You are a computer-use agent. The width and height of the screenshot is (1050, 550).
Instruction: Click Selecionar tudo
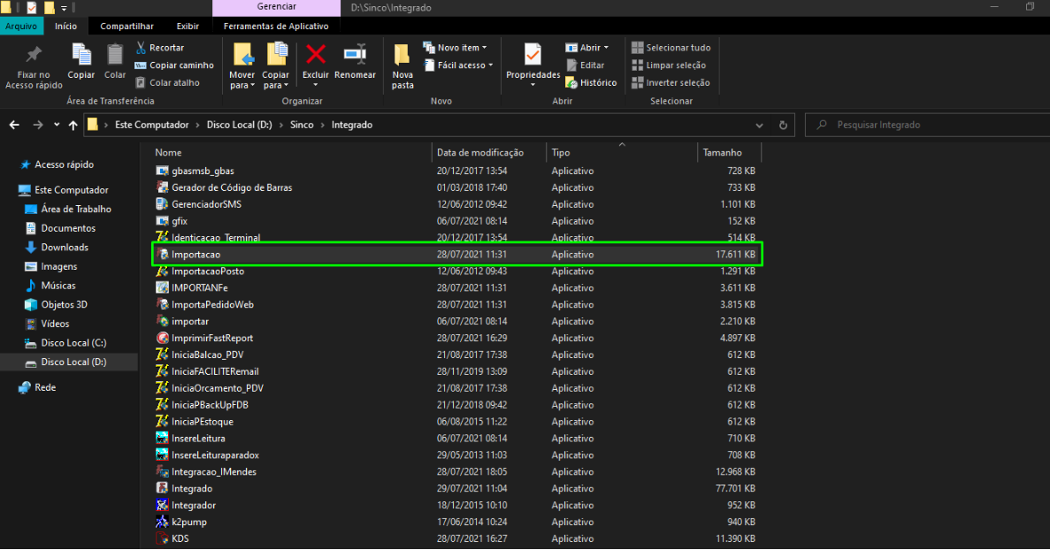(671, 48)
